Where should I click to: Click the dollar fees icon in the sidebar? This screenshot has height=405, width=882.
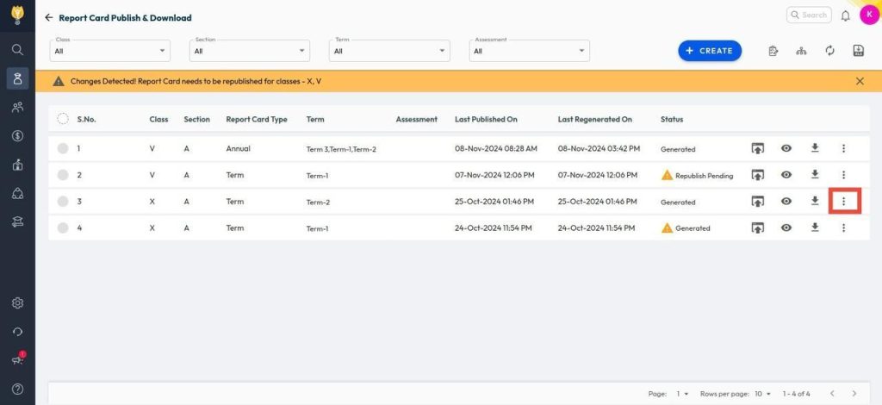point(17,135)
